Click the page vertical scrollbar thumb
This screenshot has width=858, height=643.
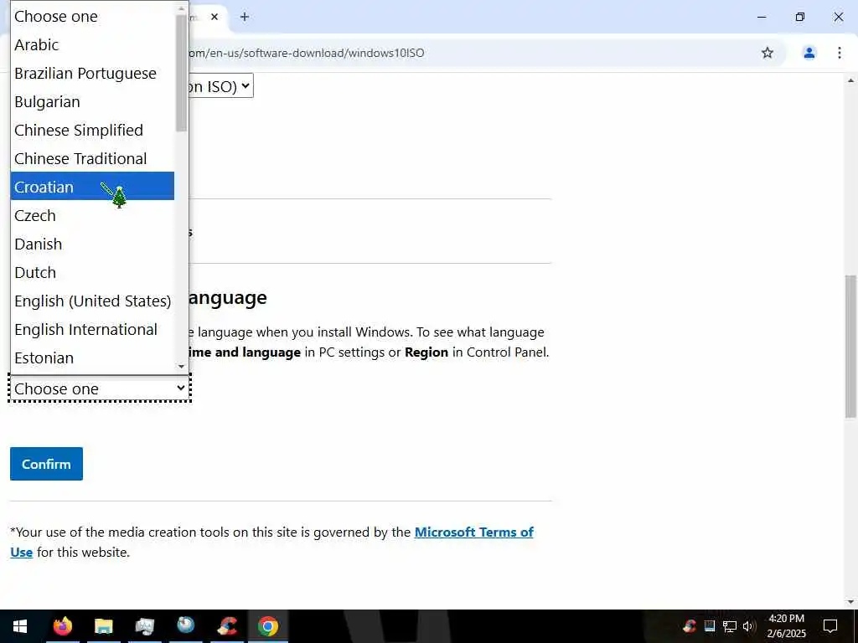[x=850, y=346]
